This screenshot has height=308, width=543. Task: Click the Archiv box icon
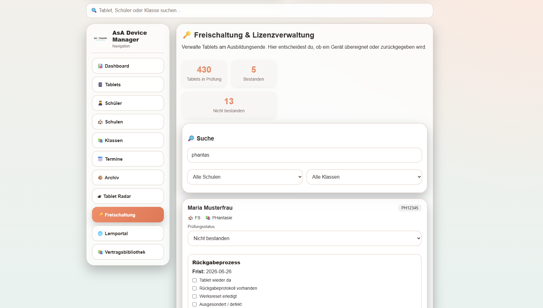100,177
